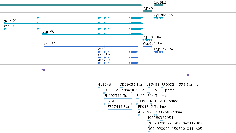Select the Cyp9b1 gene label

149,8
